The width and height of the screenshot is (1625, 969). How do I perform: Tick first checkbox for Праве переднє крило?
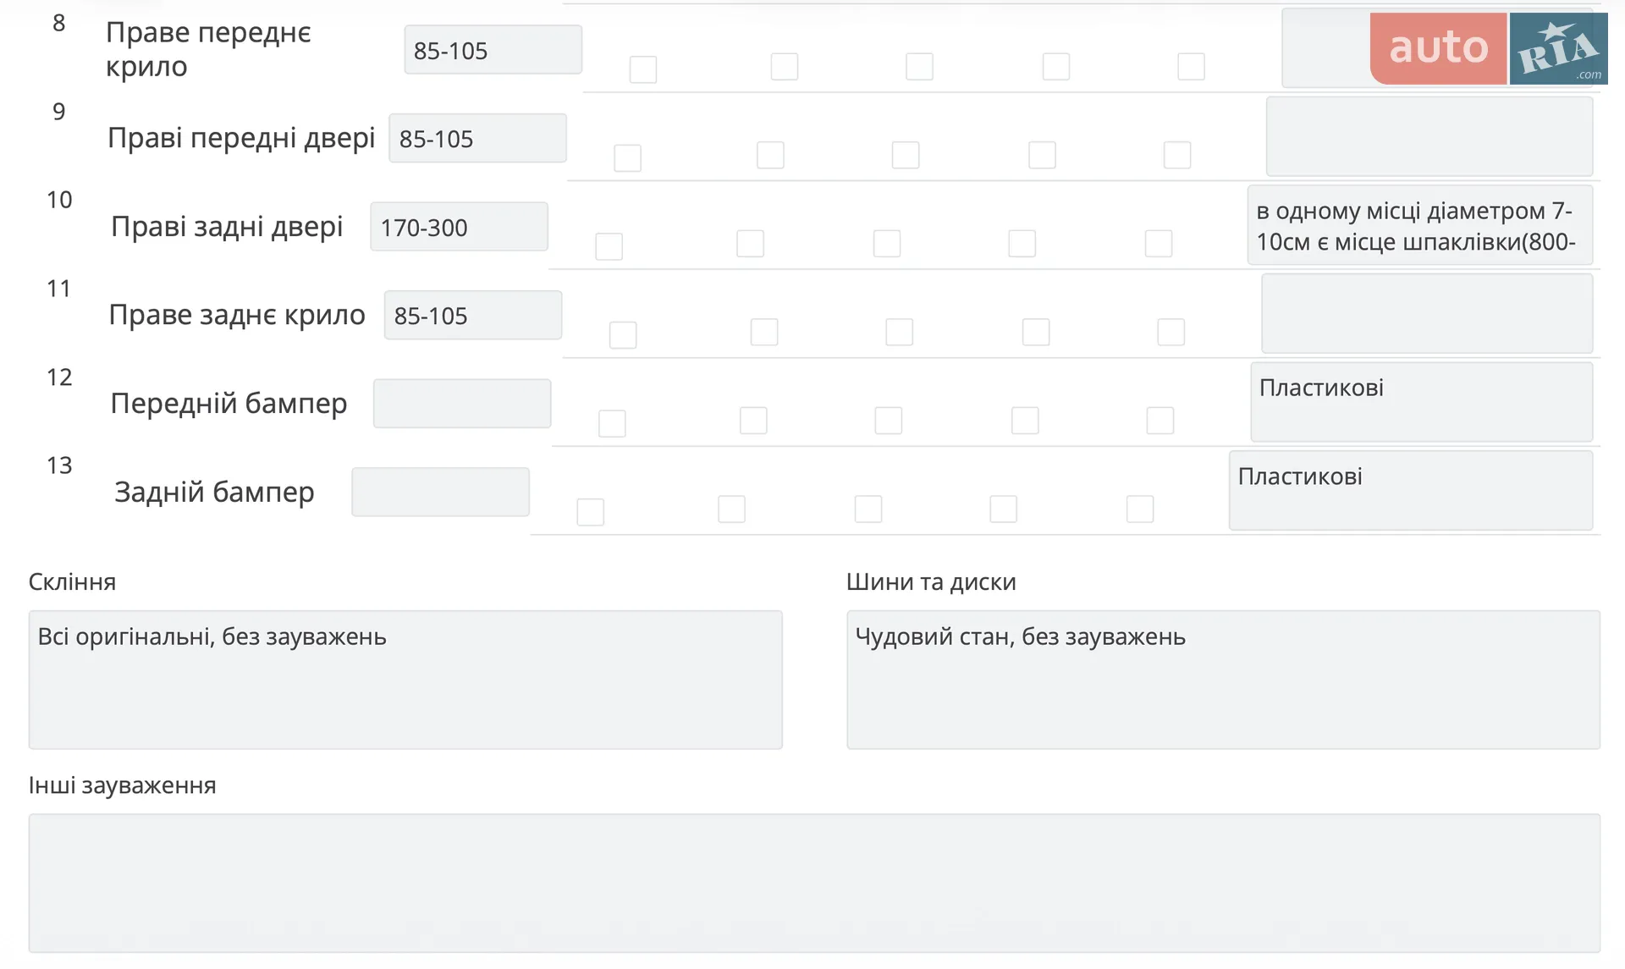(643, 69)
